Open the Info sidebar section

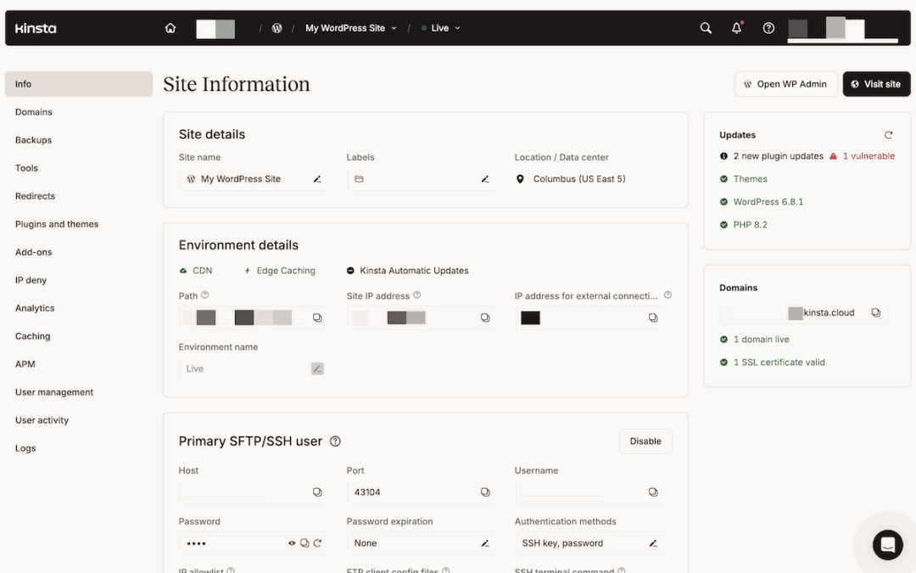click(x=79, y=83)
